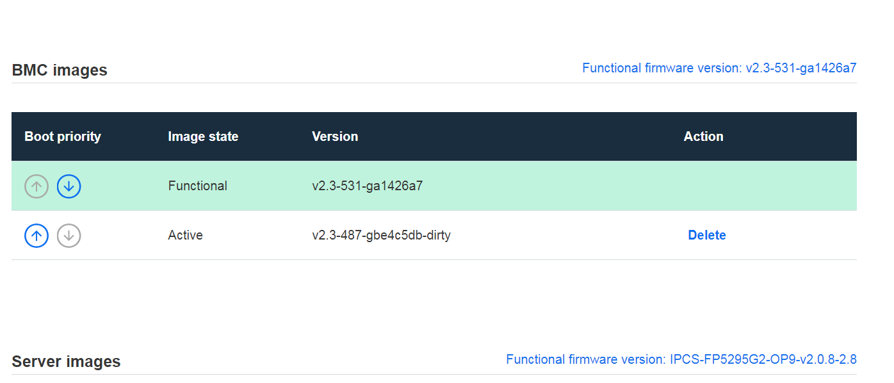Raise boot priority of the Active image

[37, 236]
